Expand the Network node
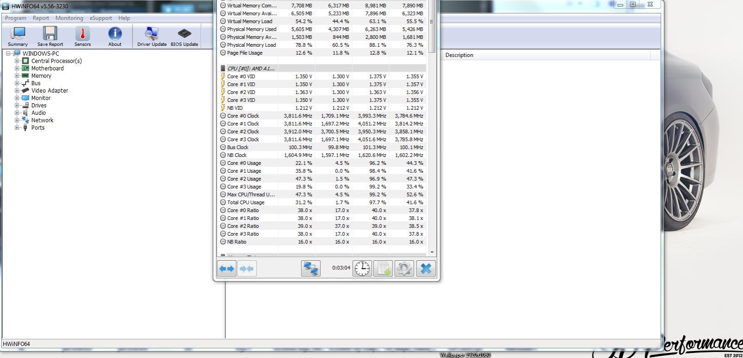This screenshot has height=358, width=743. (17, 120)
